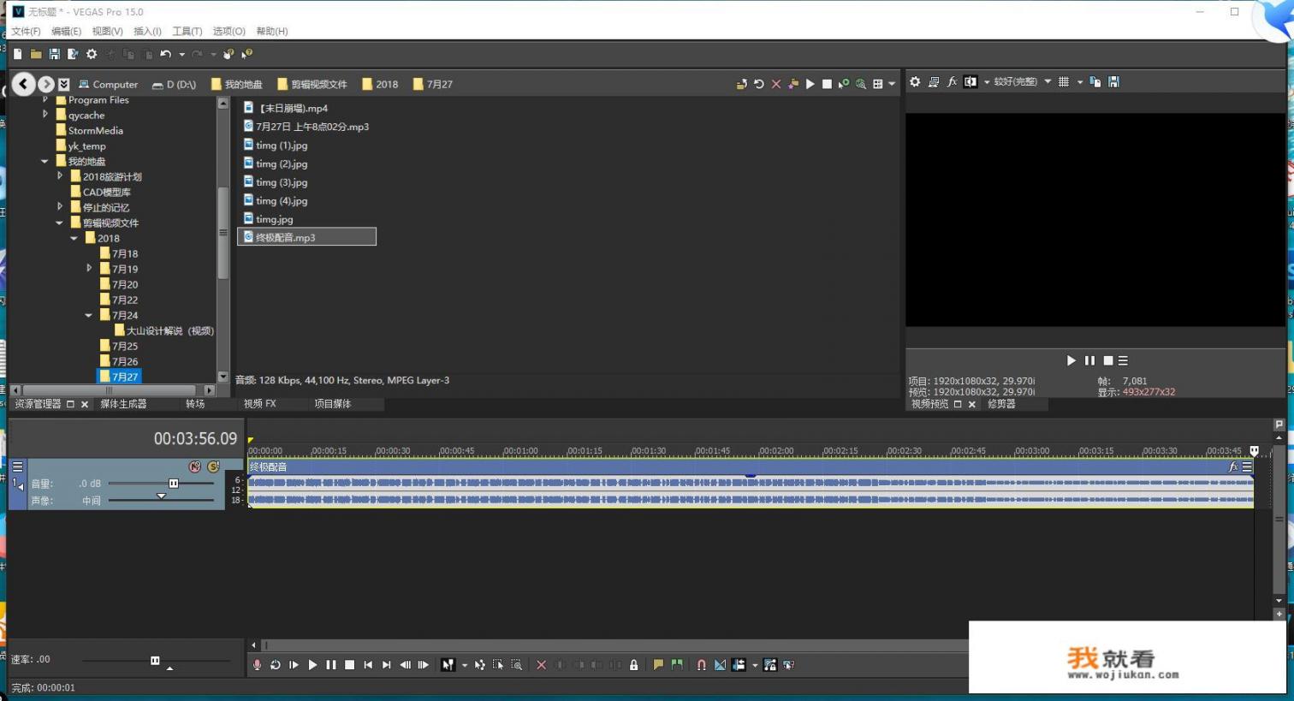Adjust the track pan slider

click(161, 498)
